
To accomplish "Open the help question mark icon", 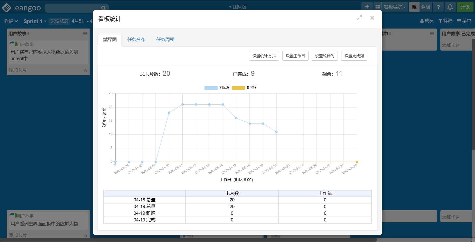I will (438, 7).
